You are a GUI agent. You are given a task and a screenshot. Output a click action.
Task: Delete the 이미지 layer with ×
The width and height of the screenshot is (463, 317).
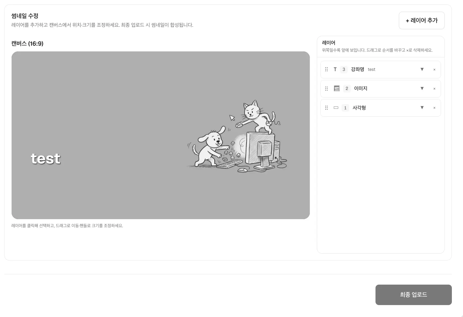[434, 89]
